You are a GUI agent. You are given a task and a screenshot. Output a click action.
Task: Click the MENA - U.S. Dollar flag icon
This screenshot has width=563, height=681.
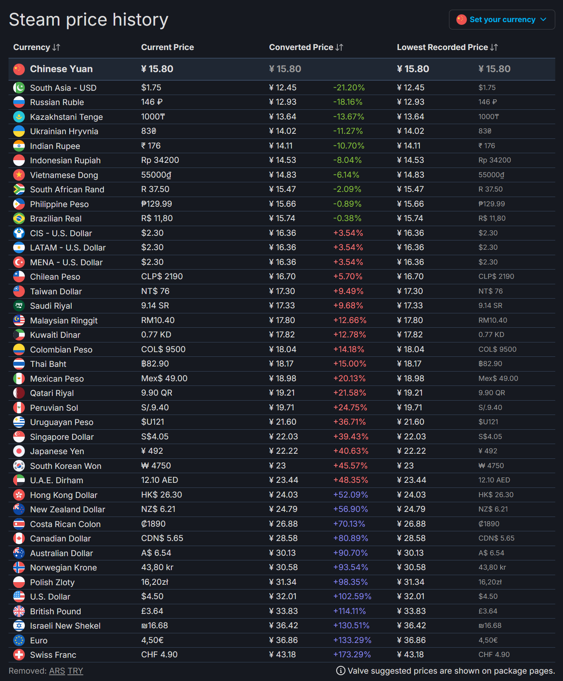click(x=19, y=262)
